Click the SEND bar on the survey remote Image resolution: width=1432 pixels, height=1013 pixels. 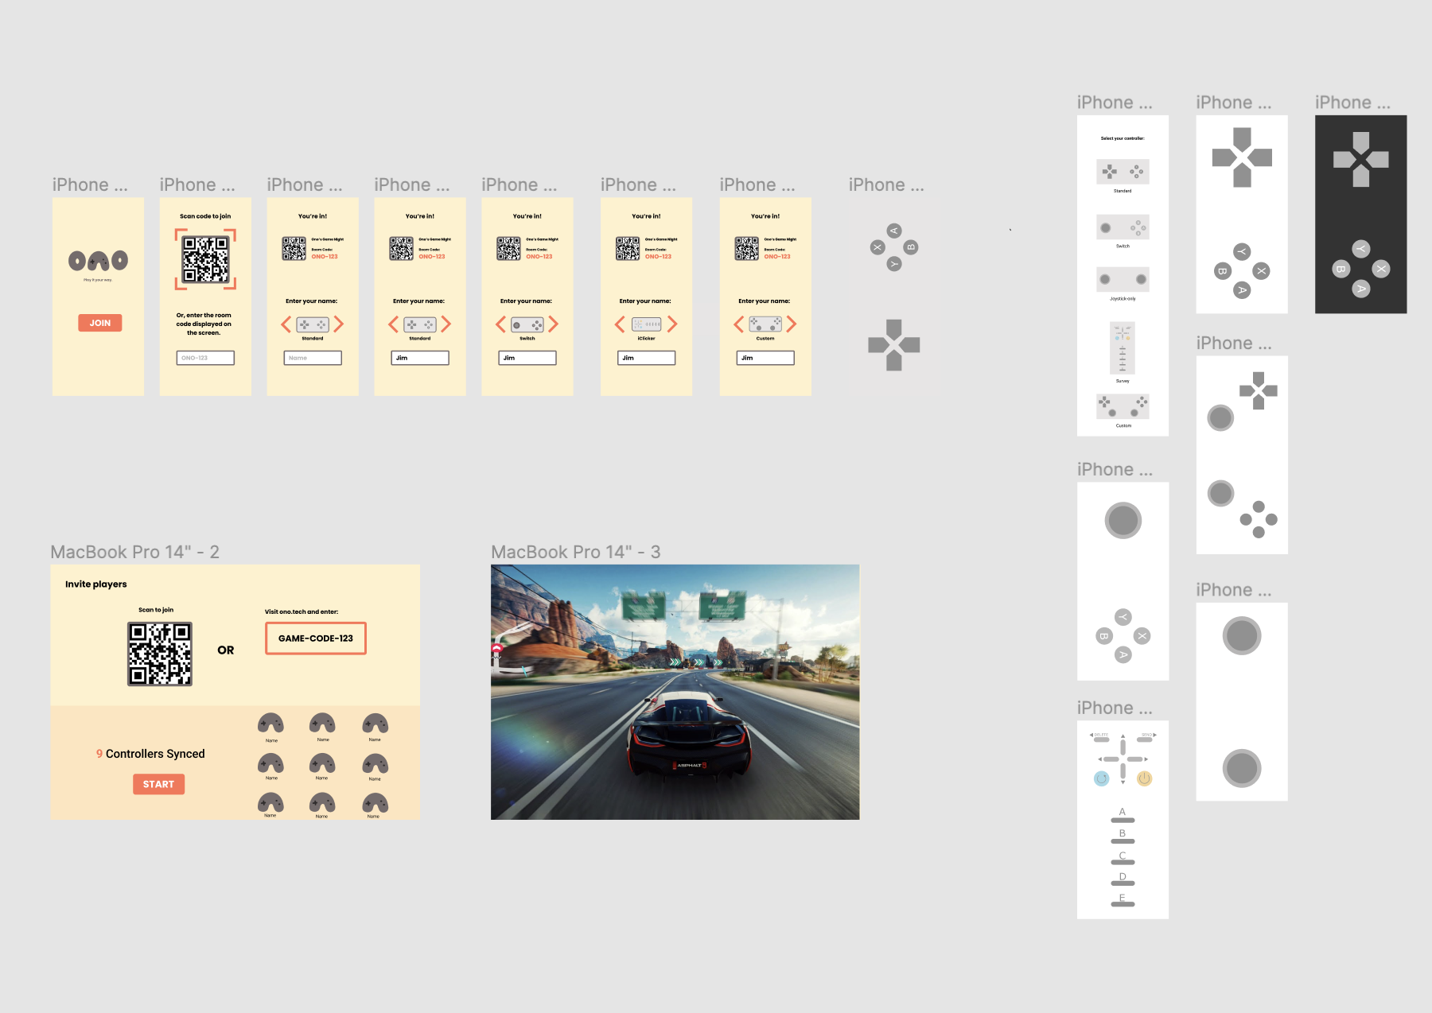point(1144,739)
